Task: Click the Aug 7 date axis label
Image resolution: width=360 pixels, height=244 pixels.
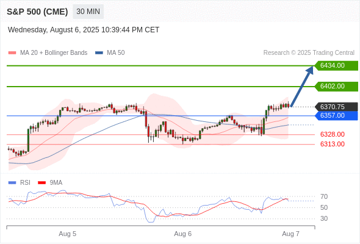Action: point(290,234)
